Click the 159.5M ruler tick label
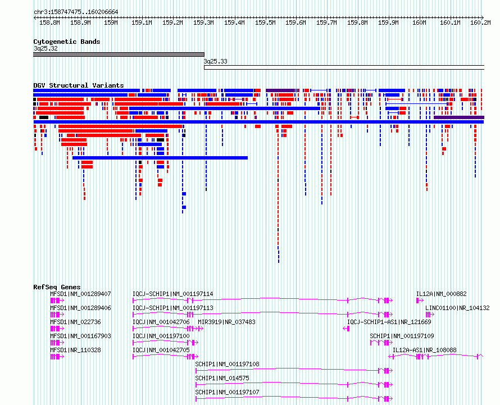The image size is (500, 405). [x=265, y=22]
